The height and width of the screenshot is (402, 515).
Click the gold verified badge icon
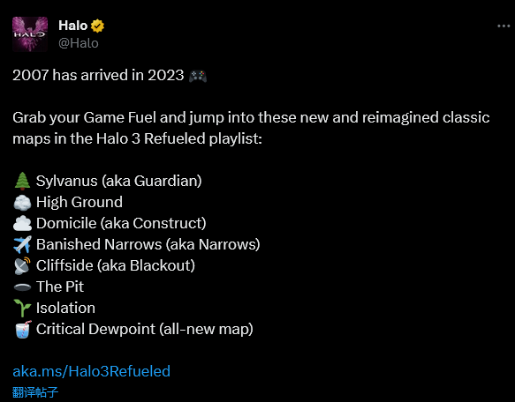click(97, 26)
